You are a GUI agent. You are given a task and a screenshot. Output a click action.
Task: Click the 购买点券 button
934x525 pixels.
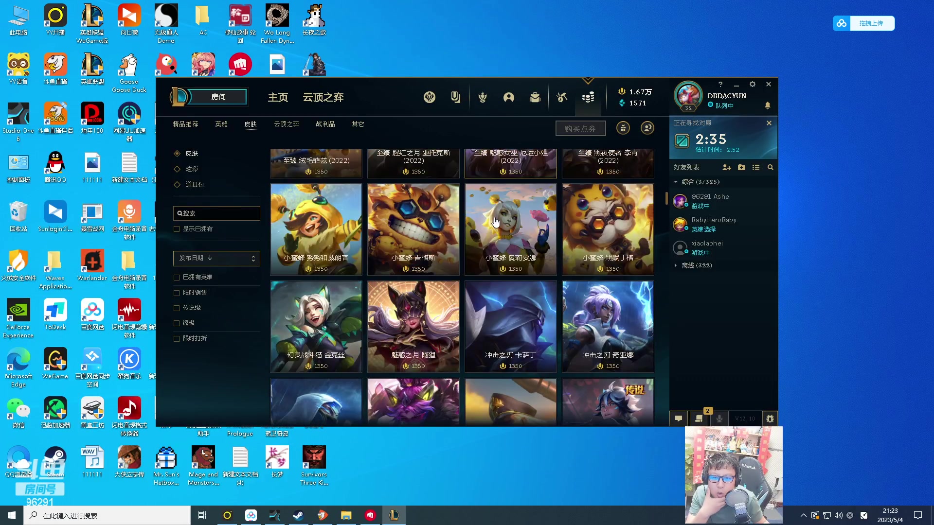[580, 128]
